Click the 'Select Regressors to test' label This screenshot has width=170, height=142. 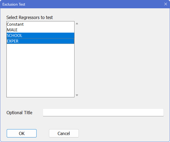[30, 18]
